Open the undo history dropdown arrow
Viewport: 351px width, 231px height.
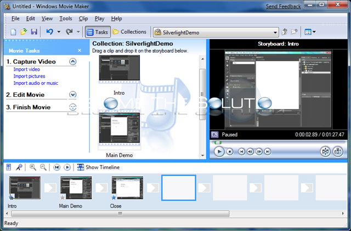tap(59, 32)
